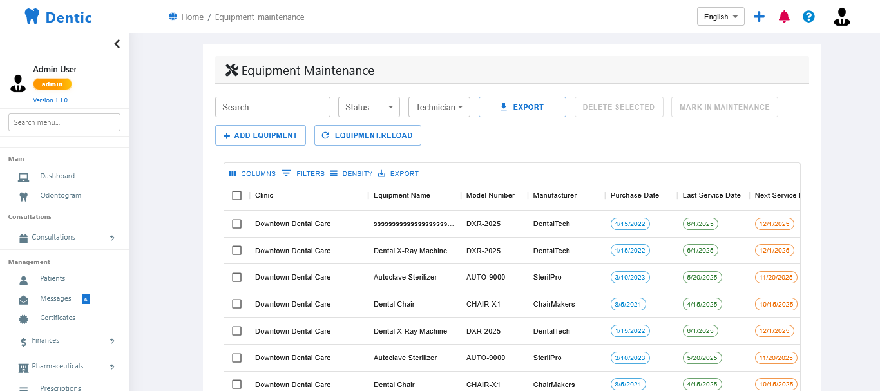This screenshot has width=880, height=391.
Task: Open the Status filter dropdown
Action: 368,106
